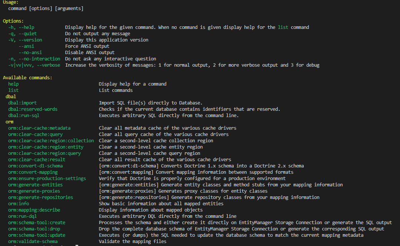Click the '[orm:generate:repositories]' alias text

[134, 197]
